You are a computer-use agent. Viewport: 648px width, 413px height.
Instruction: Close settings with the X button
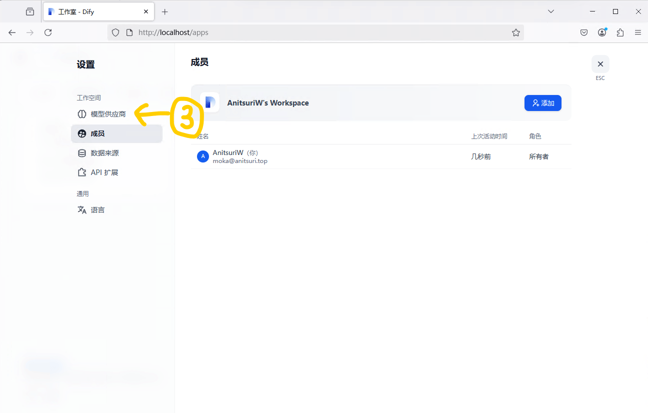(600, 64)
